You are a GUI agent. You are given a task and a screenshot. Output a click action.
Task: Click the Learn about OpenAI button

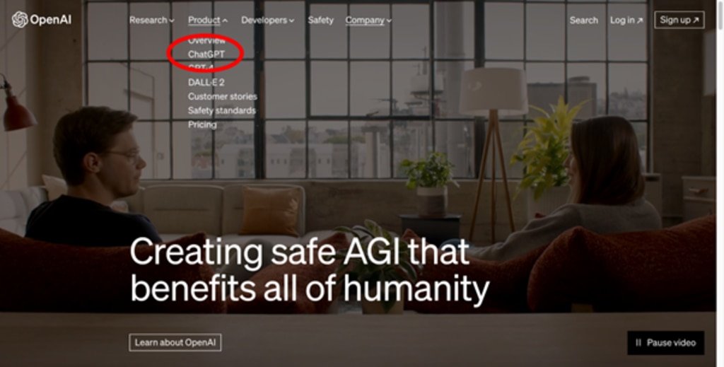coord(175,342)
